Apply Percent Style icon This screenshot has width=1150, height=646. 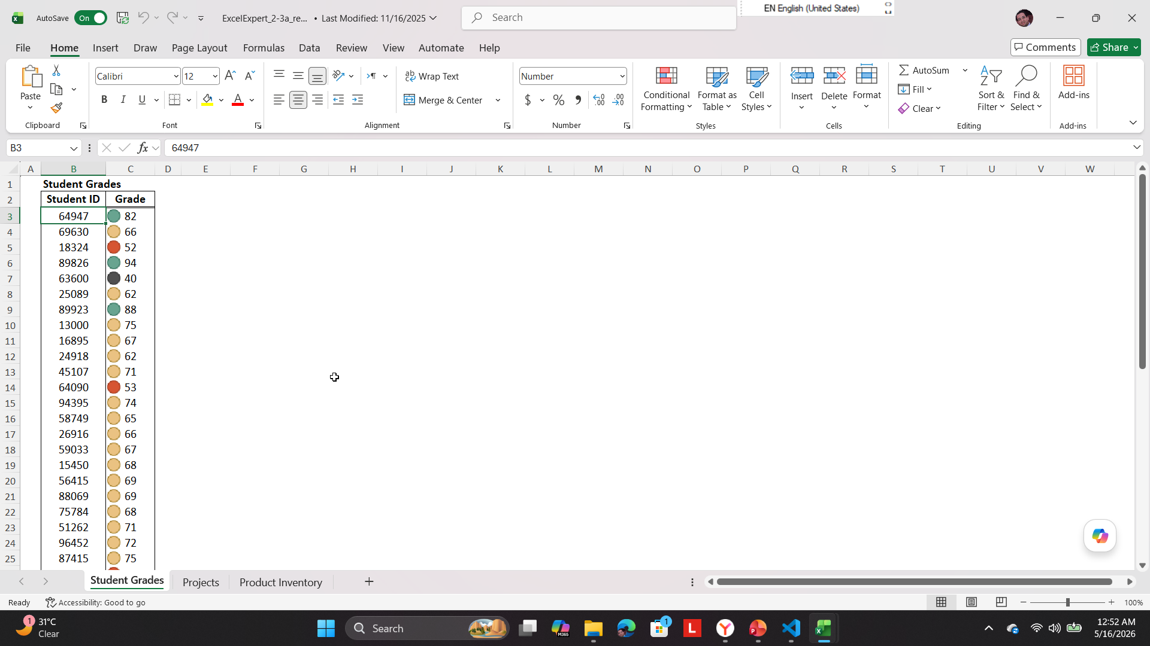pyautogui.click(x=559, y=100)
